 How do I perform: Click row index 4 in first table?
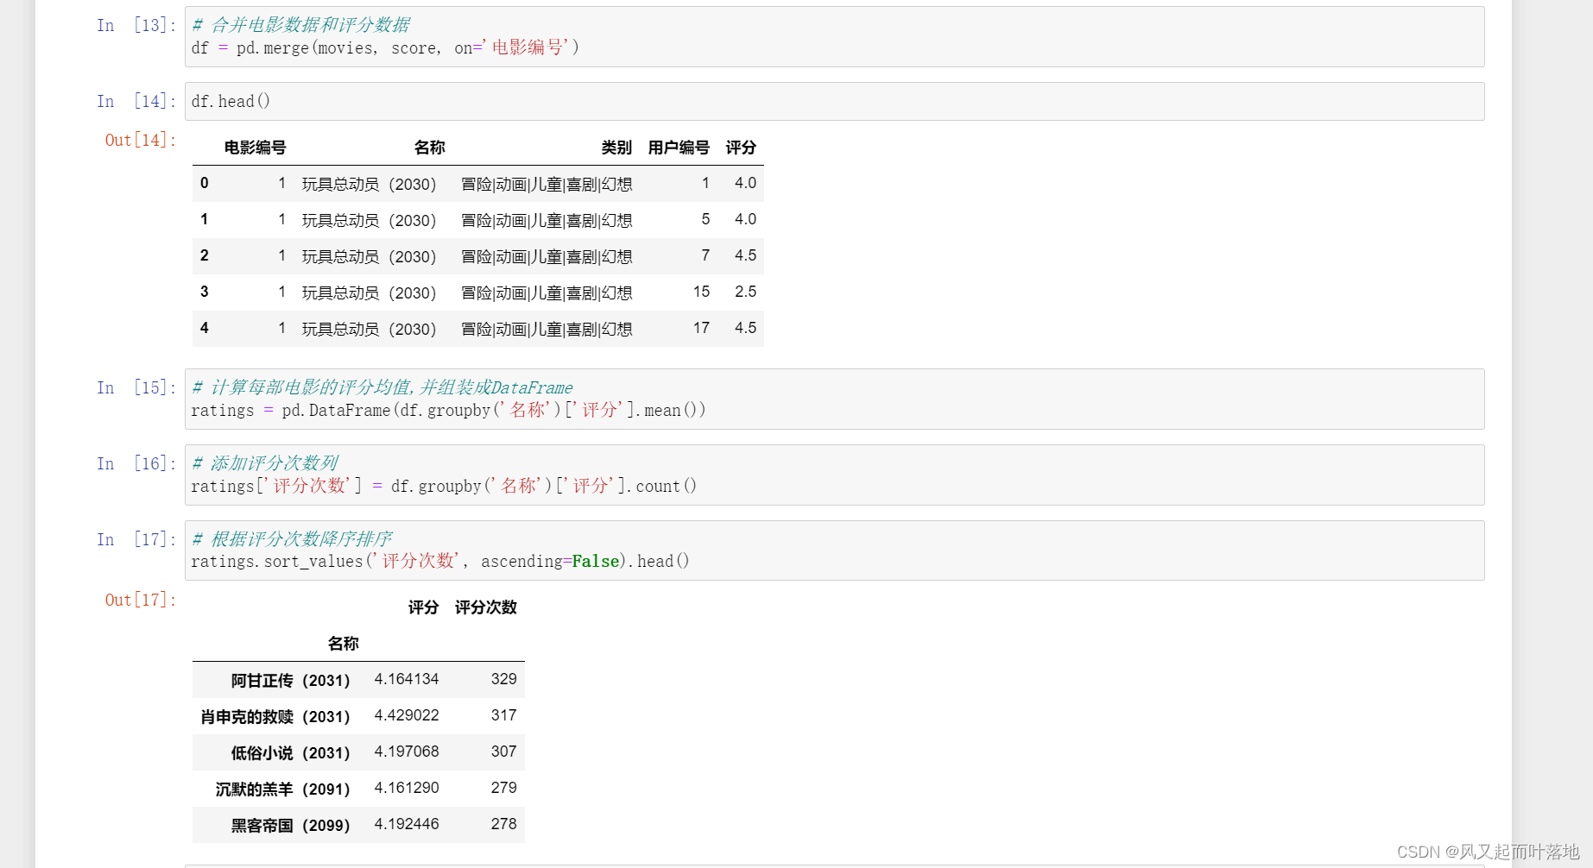click(x=205, y=328)
